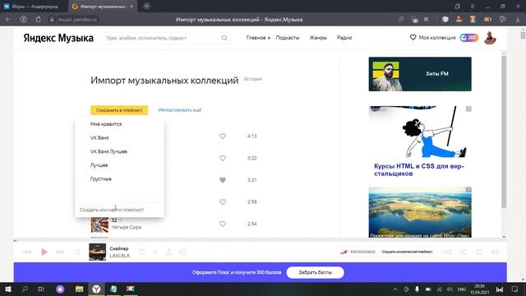Screen dimensions: 526x296
Task: Click the Save to playlist yellow button
Action: (x=119, y=110)
